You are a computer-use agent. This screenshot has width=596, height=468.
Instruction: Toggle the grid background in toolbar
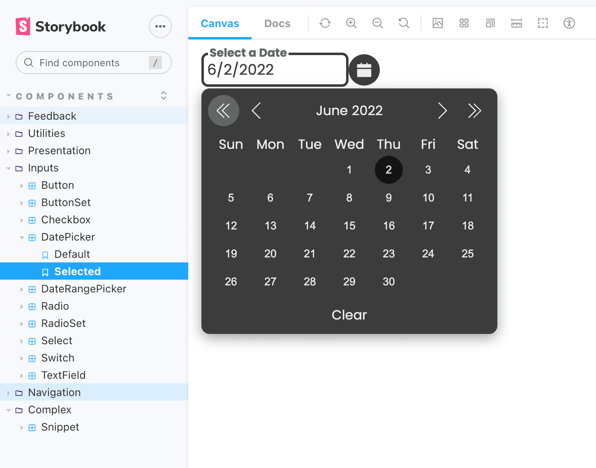tap(464, 23)
